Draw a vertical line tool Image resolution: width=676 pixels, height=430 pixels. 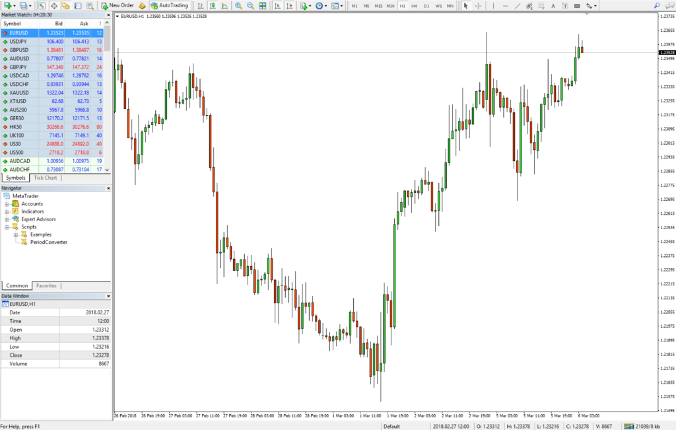(x=493, y=5)
